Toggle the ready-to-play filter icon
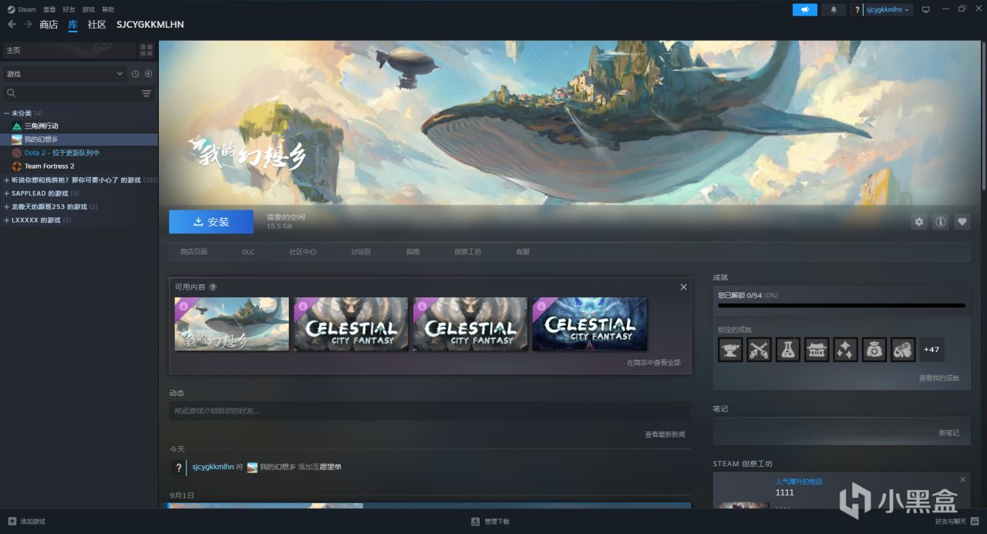Image resolution: width=987 pixels, height=534 pixels. [x=148, y=74]
